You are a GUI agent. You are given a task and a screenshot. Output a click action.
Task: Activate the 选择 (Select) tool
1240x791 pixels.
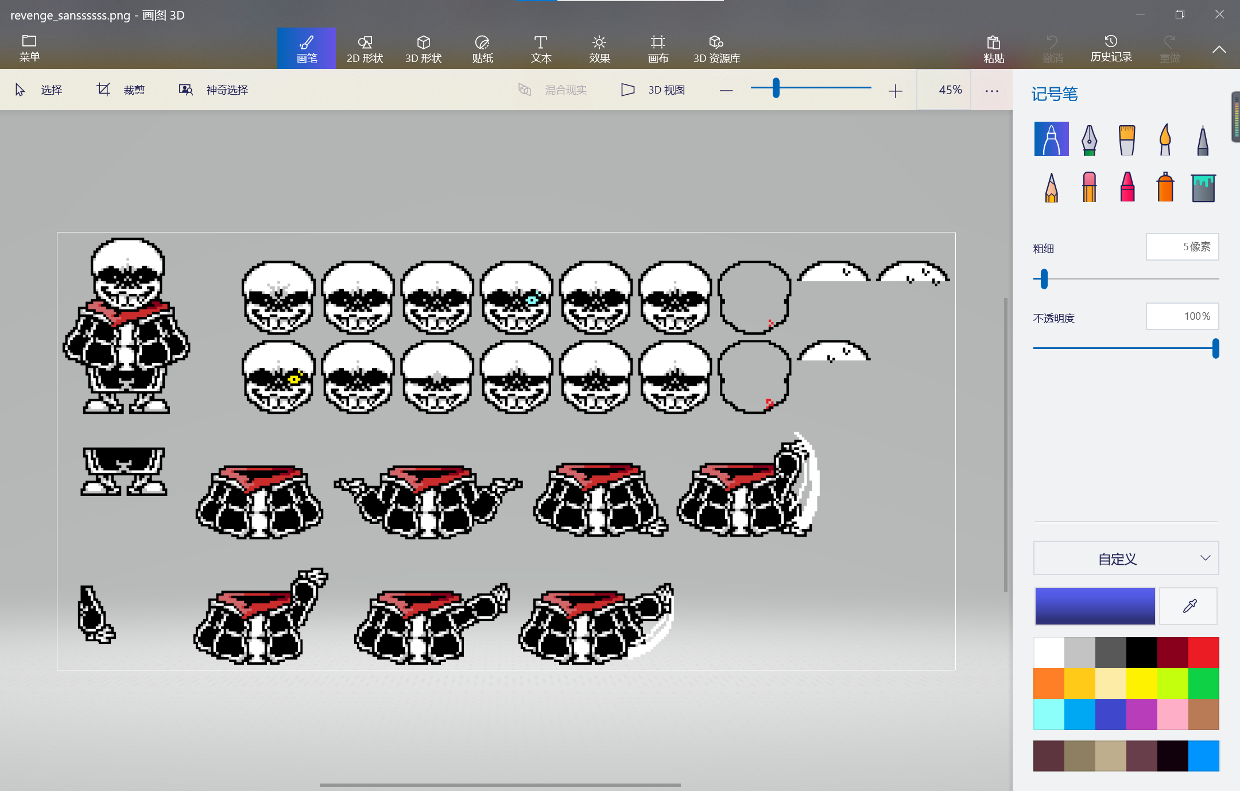[x=38, y=90]
